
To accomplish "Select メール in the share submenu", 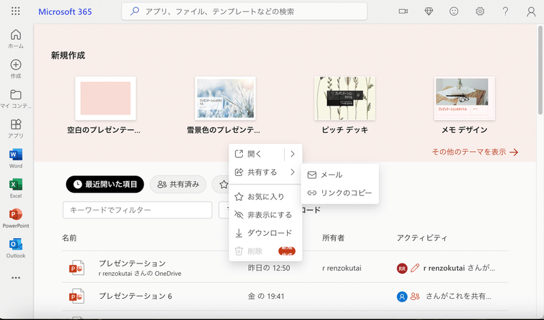I will (x=339, y=175).
